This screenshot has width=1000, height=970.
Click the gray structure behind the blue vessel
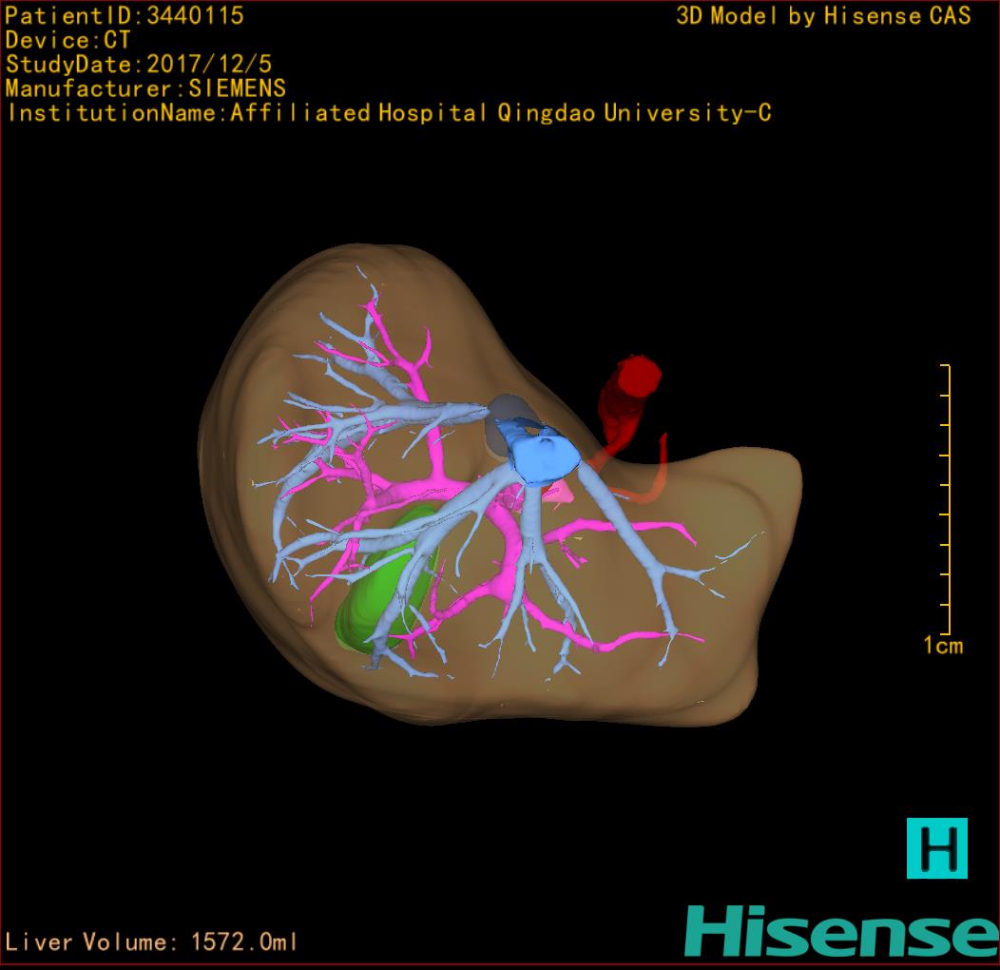click(502, 426)
